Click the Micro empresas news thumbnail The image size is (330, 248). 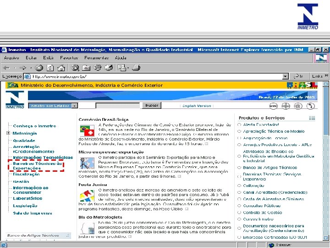click(x=87, y=163)
